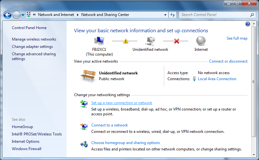Click Connect or disconnect link
The height and width of the screenshot is (160, 259).
coord(228,61)
